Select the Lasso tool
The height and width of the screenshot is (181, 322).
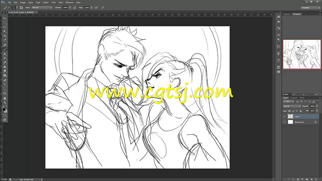tap(5, 27)
